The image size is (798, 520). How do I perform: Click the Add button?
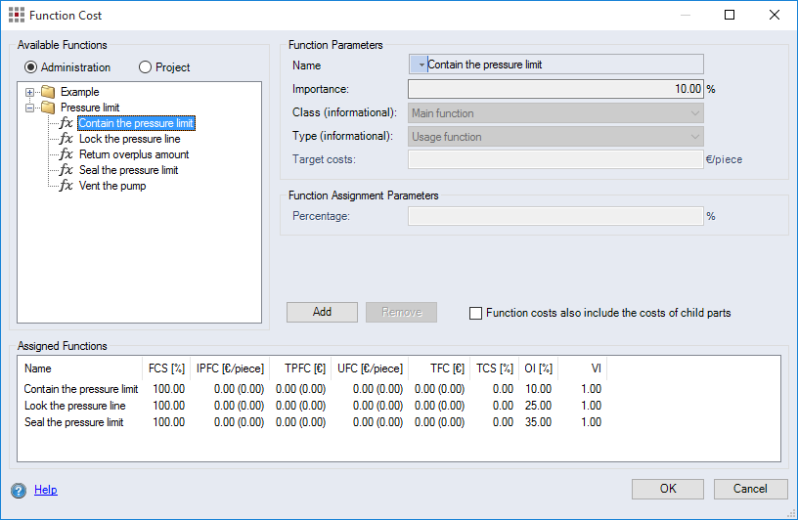click(322, 312)
